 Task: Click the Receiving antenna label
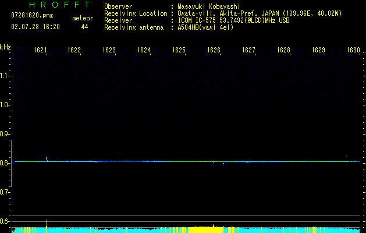[134, 27]
